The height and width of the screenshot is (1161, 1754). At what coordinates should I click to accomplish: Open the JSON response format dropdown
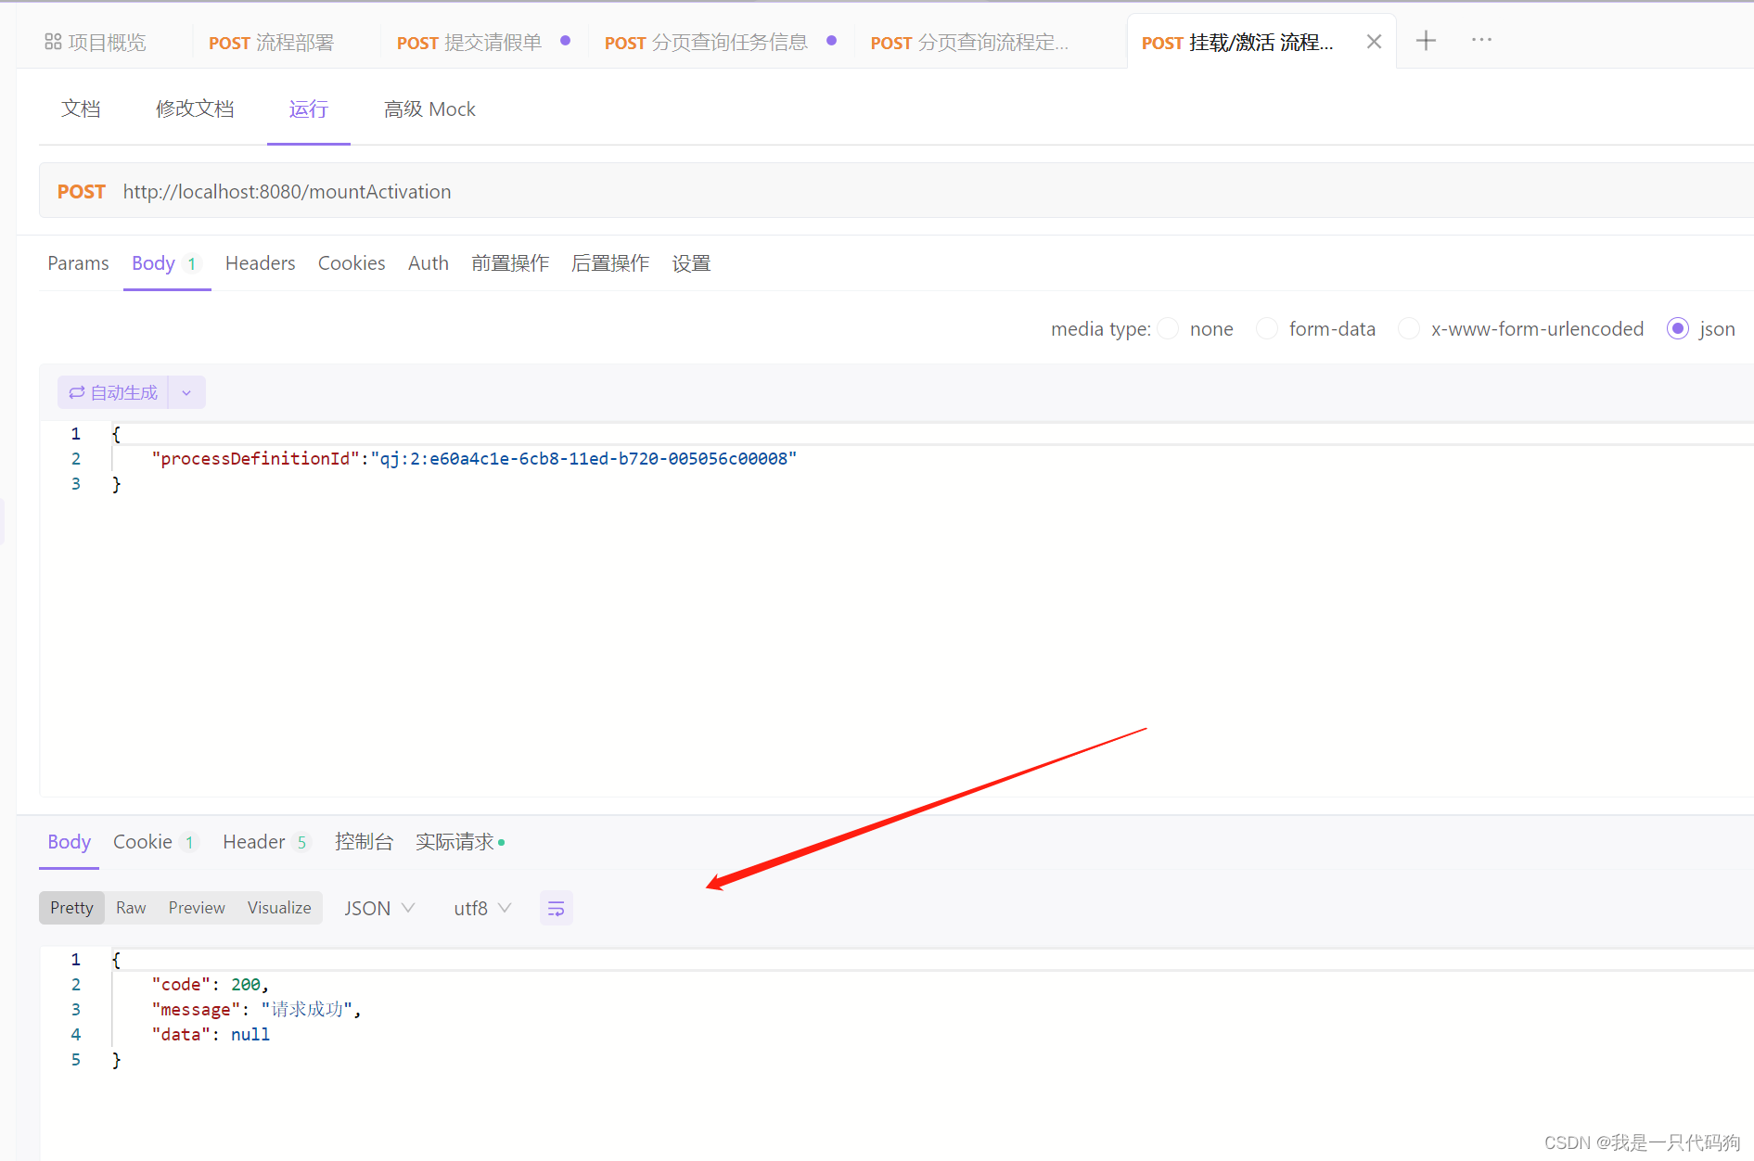click(378, 908)
